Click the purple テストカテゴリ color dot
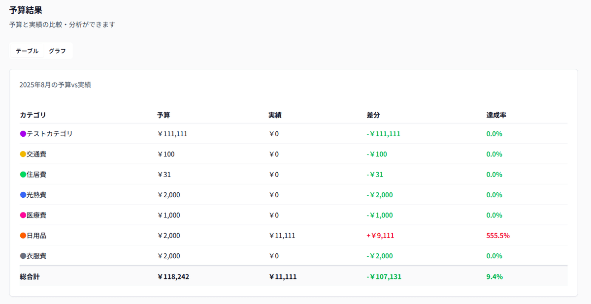This screenshot has width=591, height=304. pyautogui.click(x=23, y=134)
